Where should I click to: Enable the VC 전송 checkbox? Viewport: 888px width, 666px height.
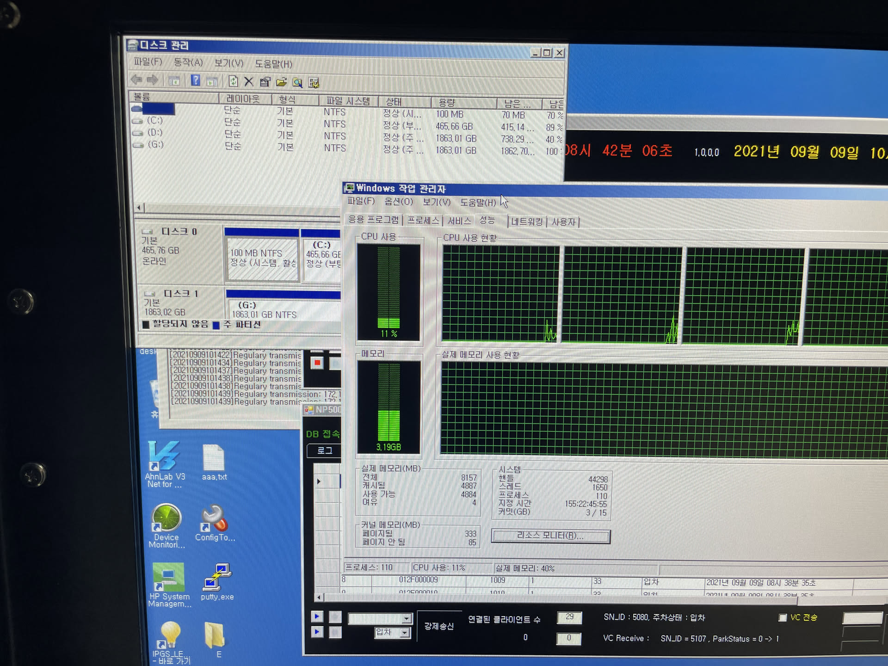(x=783, y=617)
